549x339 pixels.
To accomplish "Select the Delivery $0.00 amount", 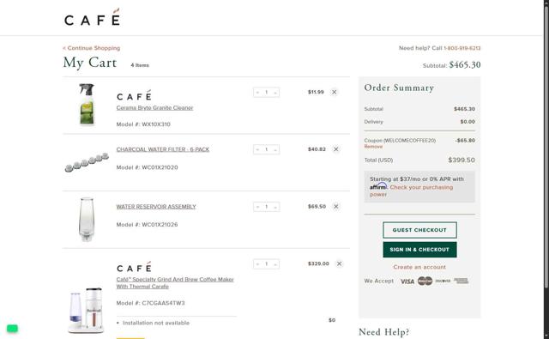I will tap(468, 122).
